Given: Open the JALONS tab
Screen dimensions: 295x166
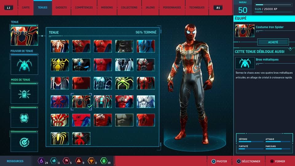Looking at the screenshot, I should (x=150, y=7).
